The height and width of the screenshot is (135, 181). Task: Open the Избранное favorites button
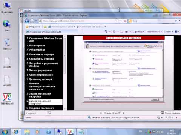[x=33, y=27]
